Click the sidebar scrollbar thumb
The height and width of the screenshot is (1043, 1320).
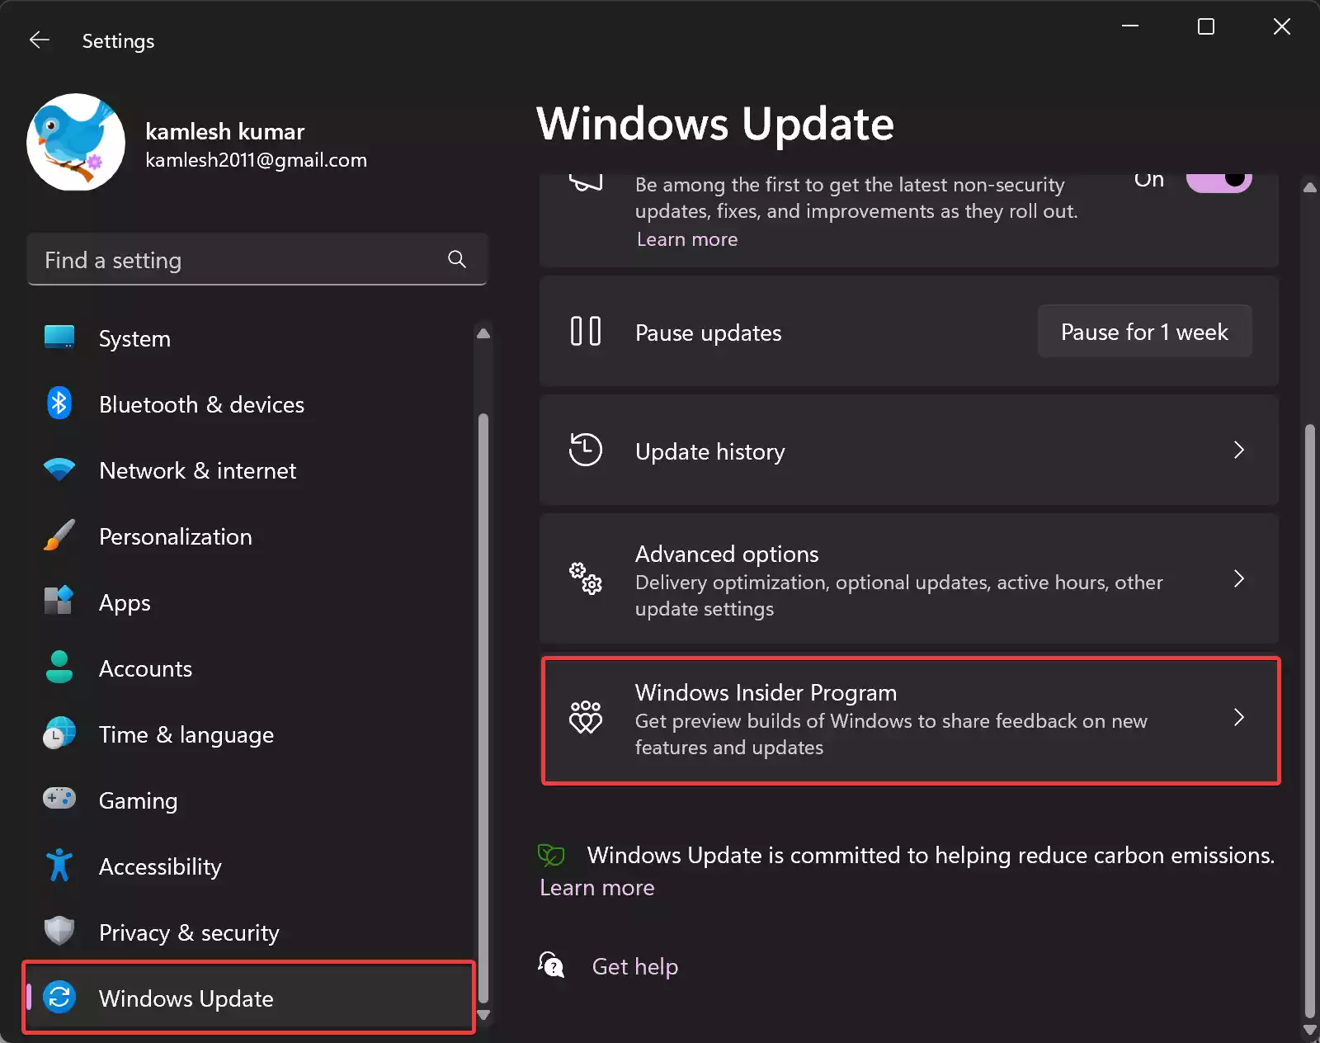coord(483,707)
